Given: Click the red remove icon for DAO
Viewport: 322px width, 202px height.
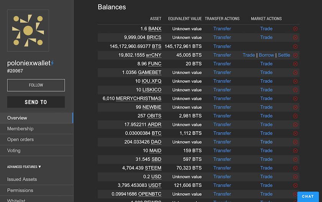Looking at the screenshot, I should click(x=295, y=142).
